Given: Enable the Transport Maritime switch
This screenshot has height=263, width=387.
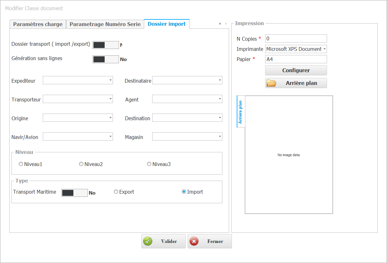Looking at the screenshot, I should pyautogui.click(x=74, y=193).
